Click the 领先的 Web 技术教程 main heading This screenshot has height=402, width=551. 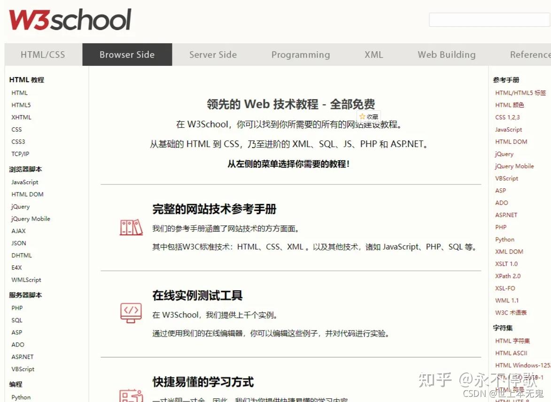pyautogui.click(x=291, y=104)
